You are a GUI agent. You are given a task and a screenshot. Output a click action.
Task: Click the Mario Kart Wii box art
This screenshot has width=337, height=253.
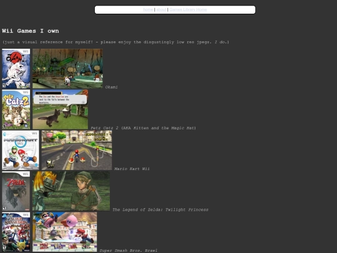[21, 150]
